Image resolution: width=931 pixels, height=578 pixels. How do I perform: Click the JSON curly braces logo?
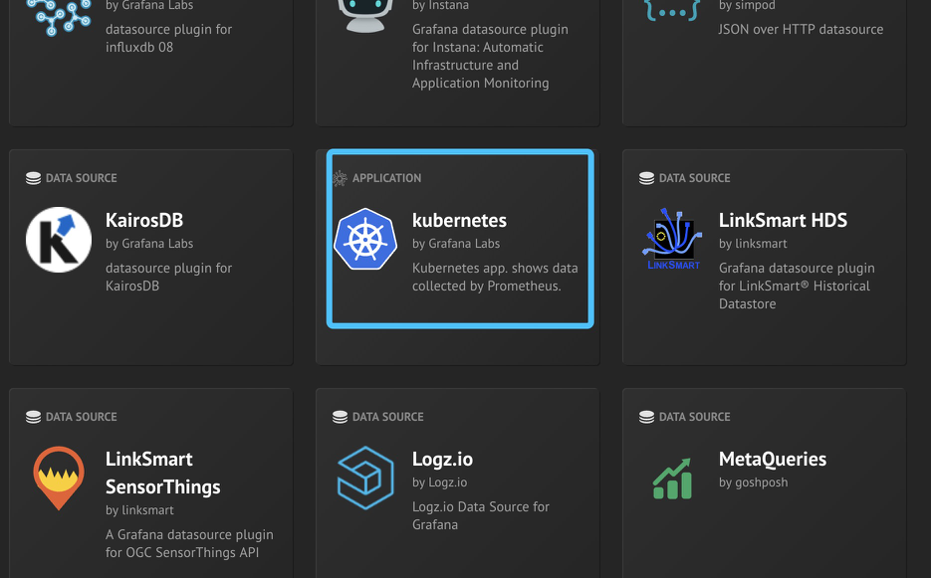click(671, 11)
